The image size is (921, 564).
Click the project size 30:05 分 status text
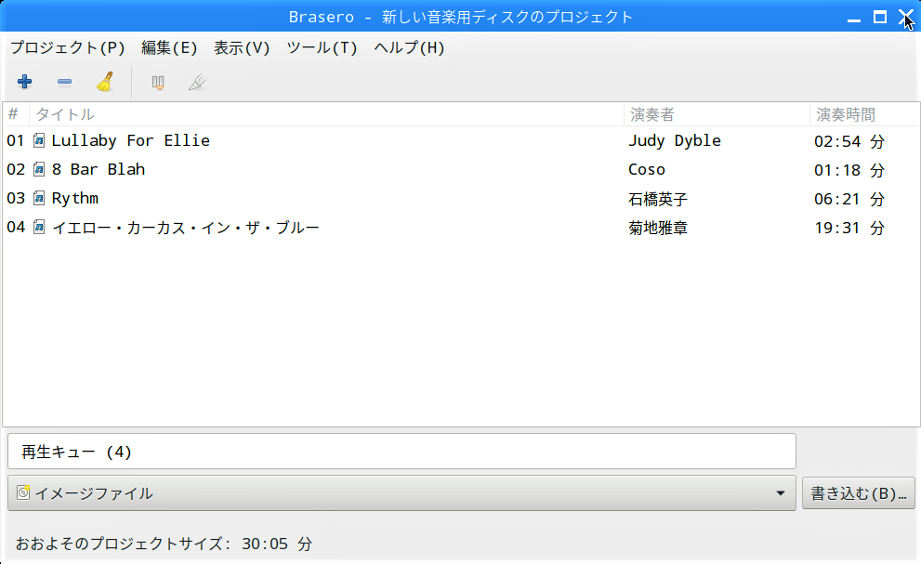tap(164, 544)
